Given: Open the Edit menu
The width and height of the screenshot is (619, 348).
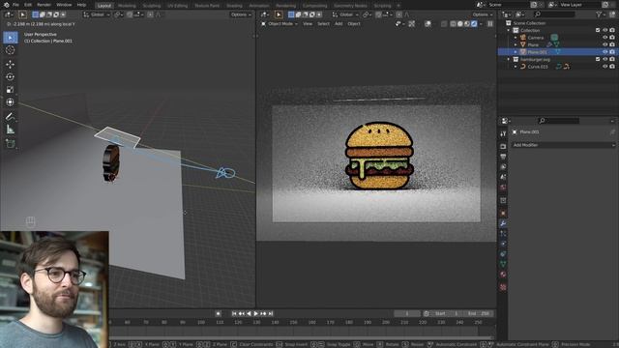Looking at the screenshot, I should 28,5.
